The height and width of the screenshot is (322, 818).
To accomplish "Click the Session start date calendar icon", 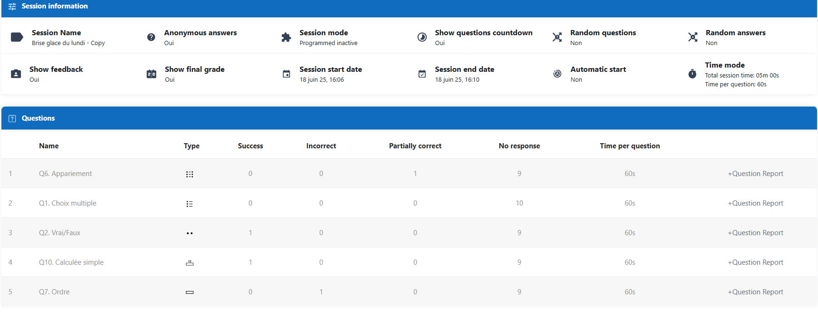I will pyautogui.click(x=286, y=74).
